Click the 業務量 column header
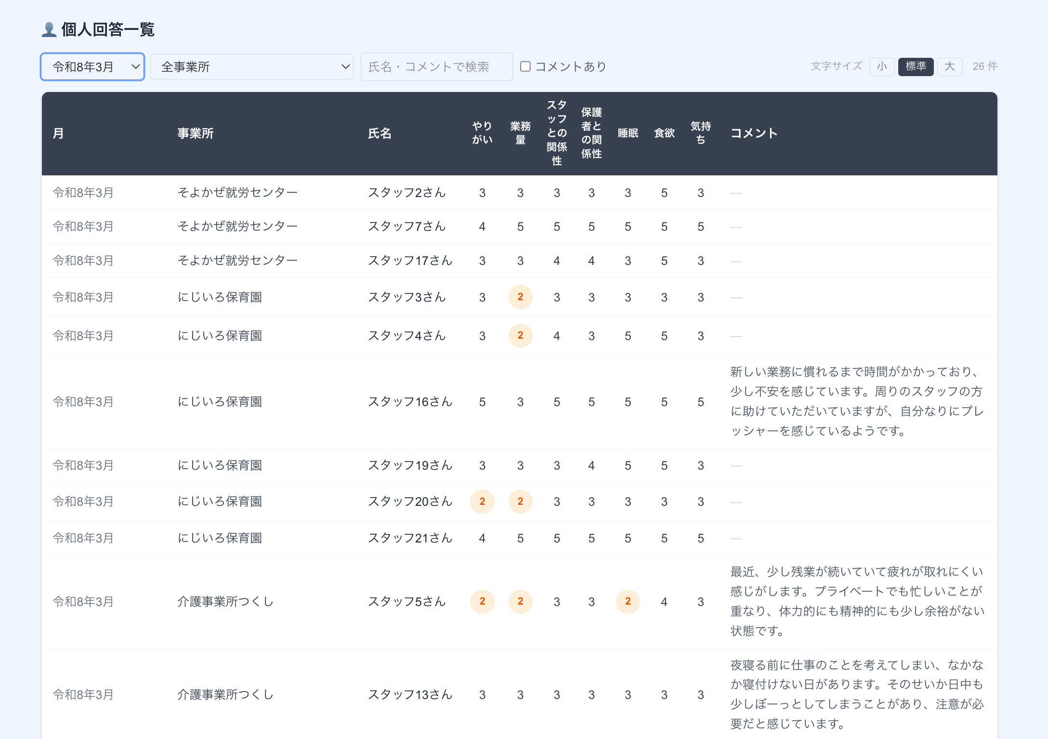The height and width of the screenshot is (739, 1048). tap(520, 133)
